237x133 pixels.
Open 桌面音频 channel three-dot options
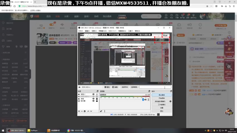pos(148,100)
